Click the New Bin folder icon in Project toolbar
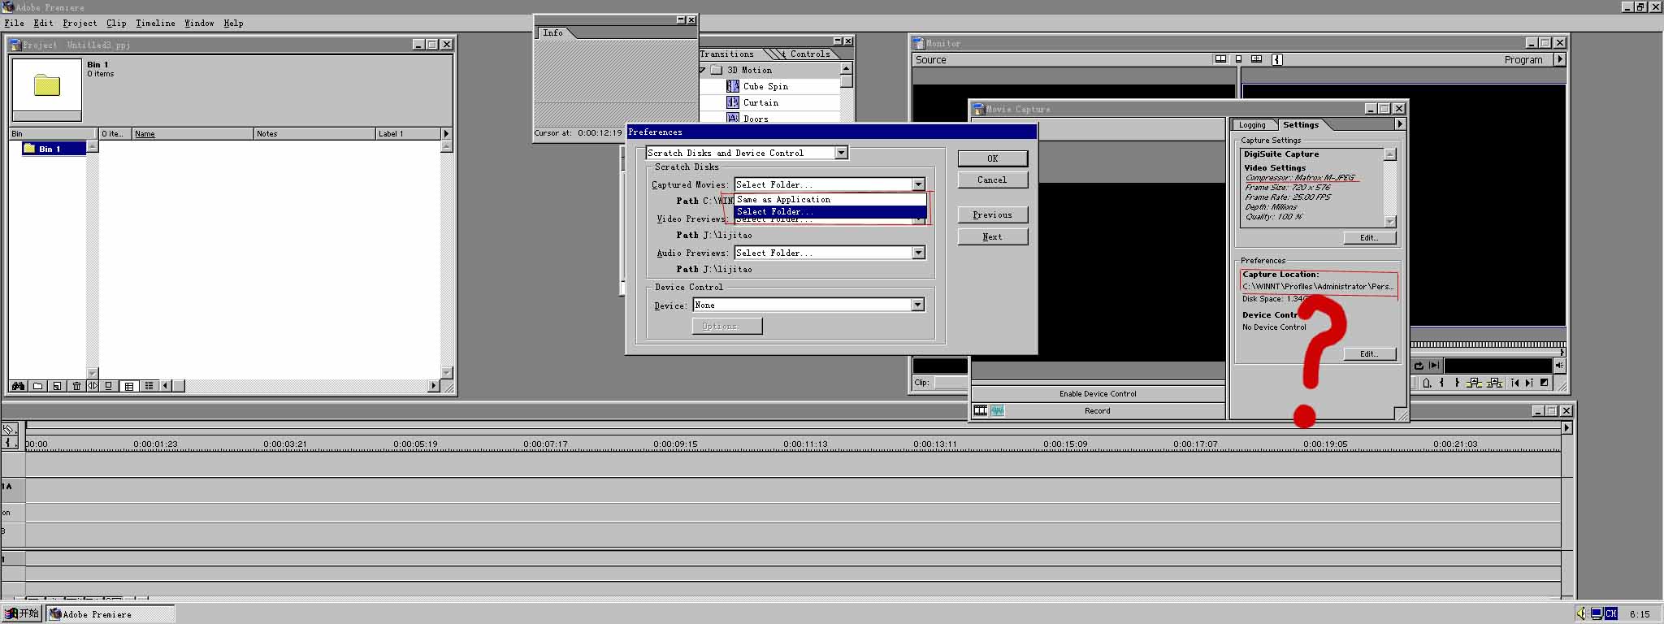 click(x=37, y=386)
